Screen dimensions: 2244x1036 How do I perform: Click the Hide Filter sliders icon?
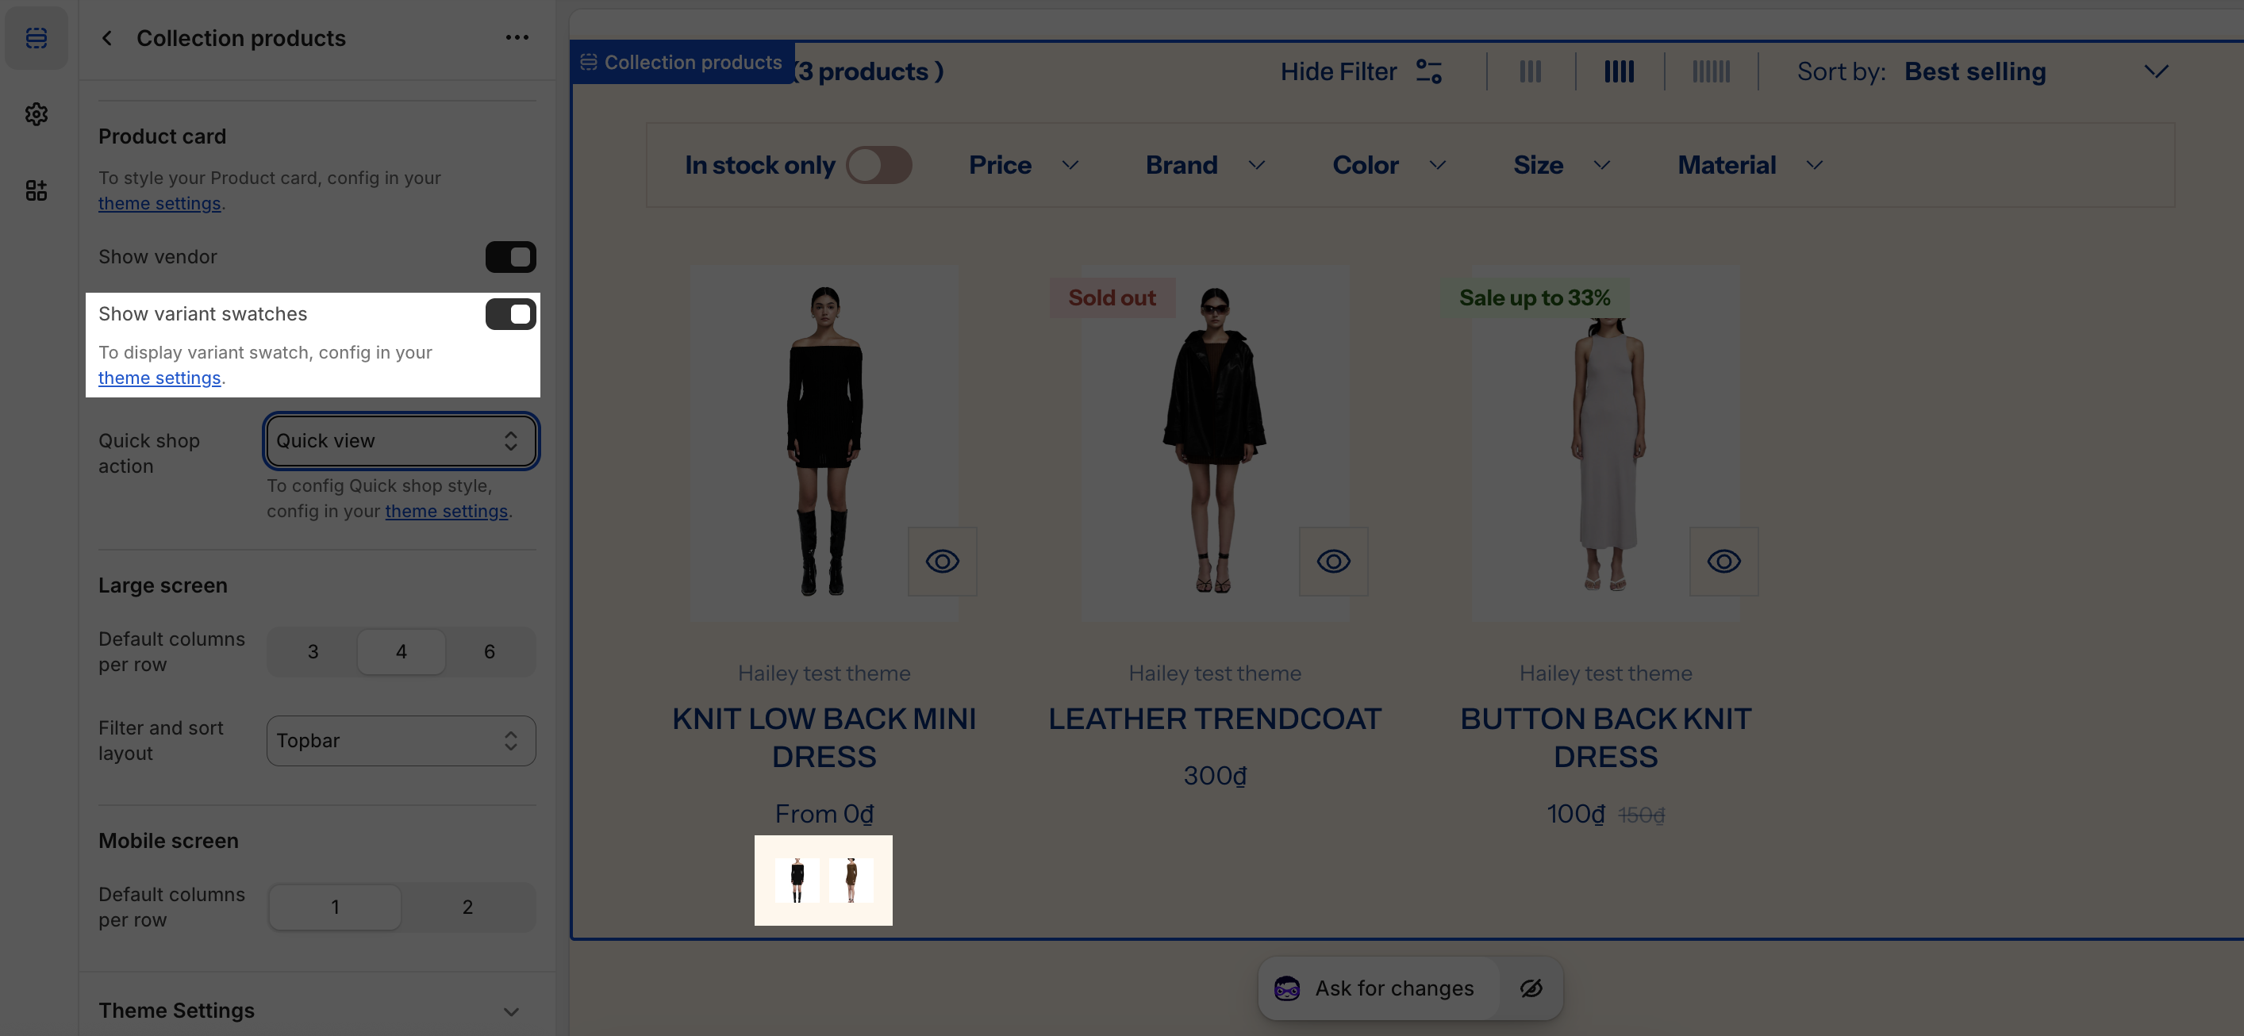(x=1428, y=71)
